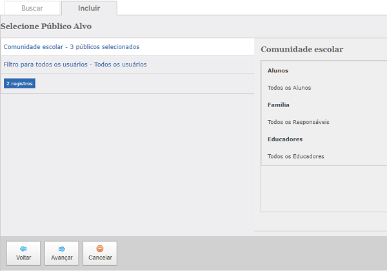The image size is (387, 271).
Task: Select the Incluir tab
Action: (x=89, y=8)
